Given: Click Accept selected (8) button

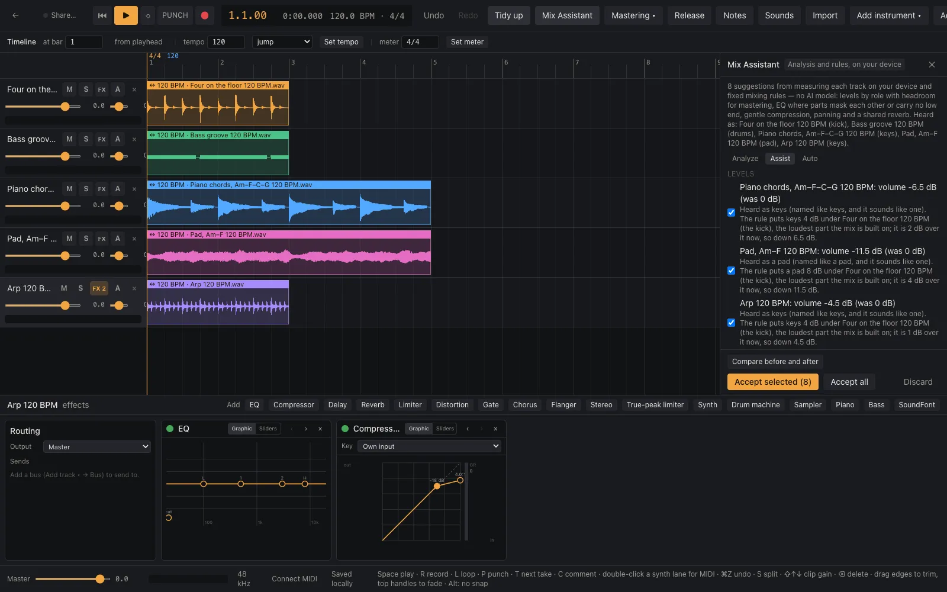Looking at the screenshot, I should [773, 382].
